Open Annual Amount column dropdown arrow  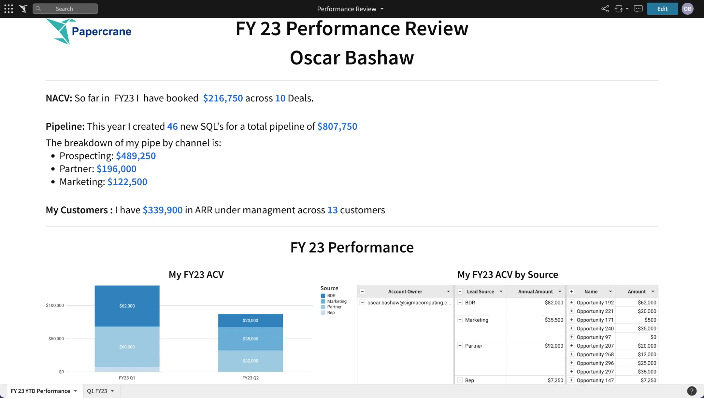click(x=560, y=291)
